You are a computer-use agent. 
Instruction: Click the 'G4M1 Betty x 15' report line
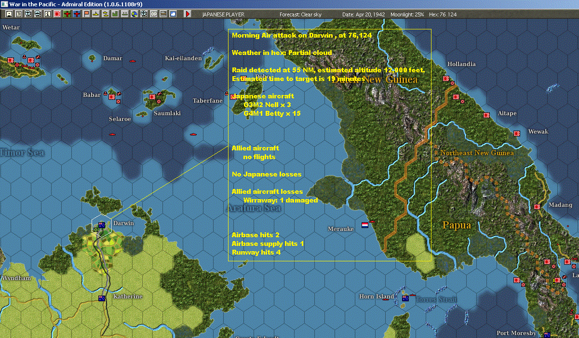tap(272, 113)
